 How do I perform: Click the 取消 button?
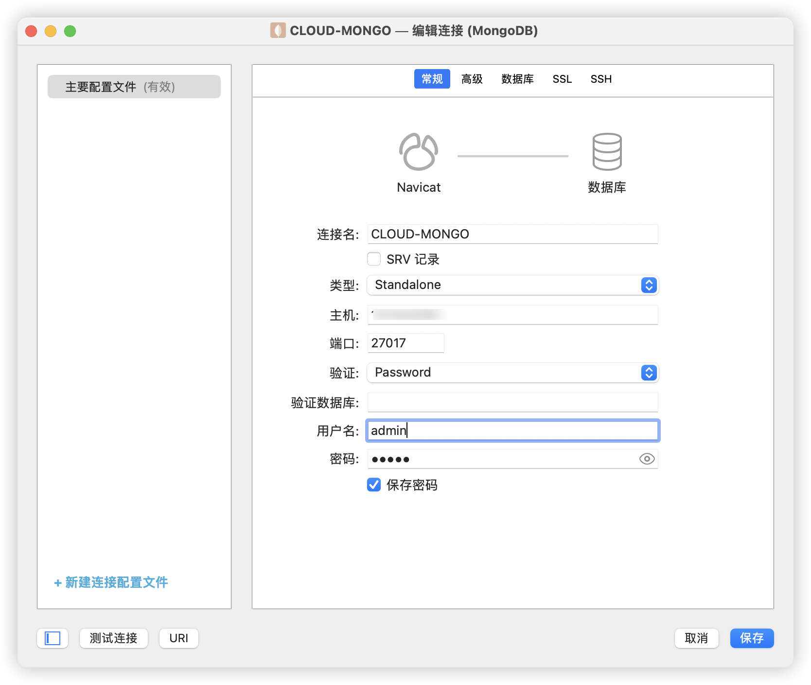pyautogui.click(x=696, y=638)
